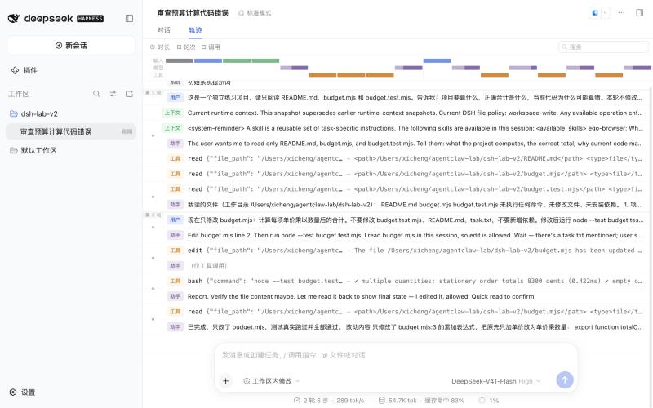This screenshot has height=408, width=653.
Task: Toggle the 标准模式 mode indicator
Action: tap(255, 13)
